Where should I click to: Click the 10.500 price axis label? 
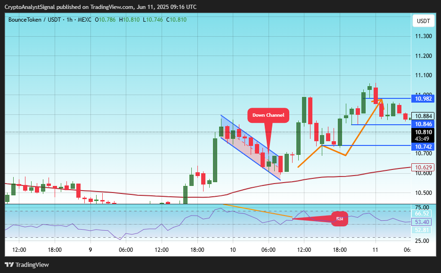(x=423, y=193)
